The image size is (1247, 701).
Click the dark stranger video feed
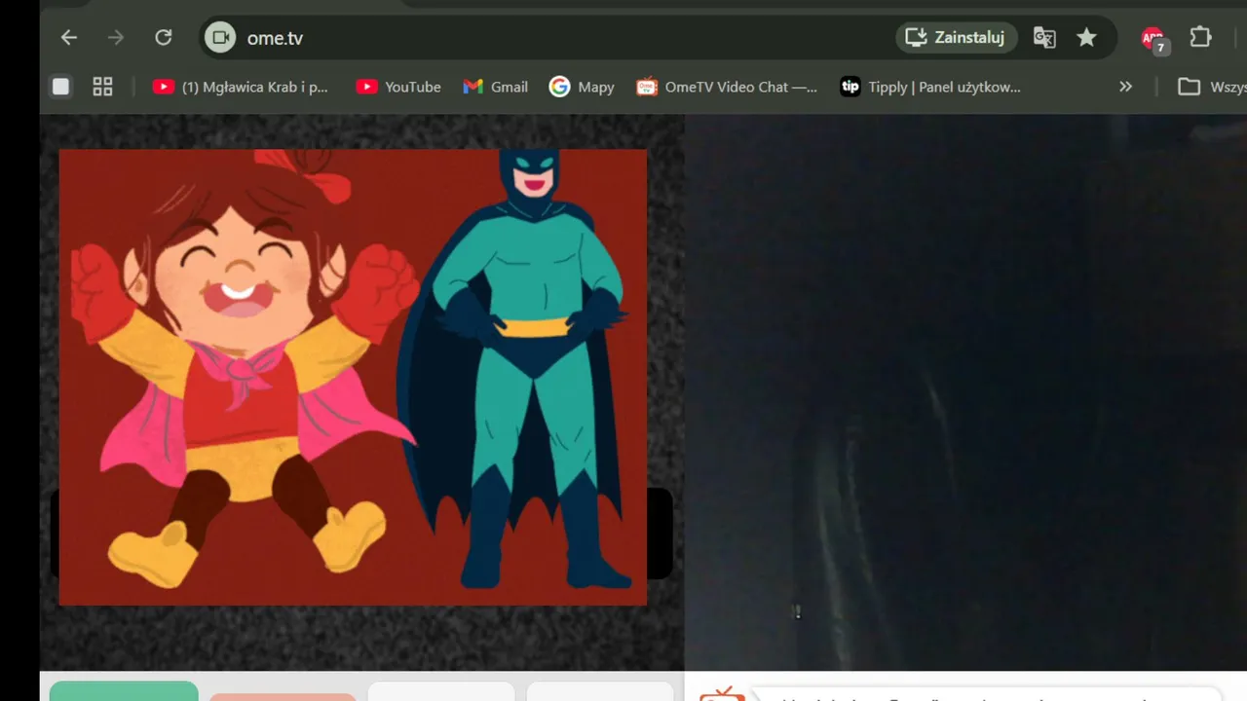pyautogui.click(x=965, y=392)
